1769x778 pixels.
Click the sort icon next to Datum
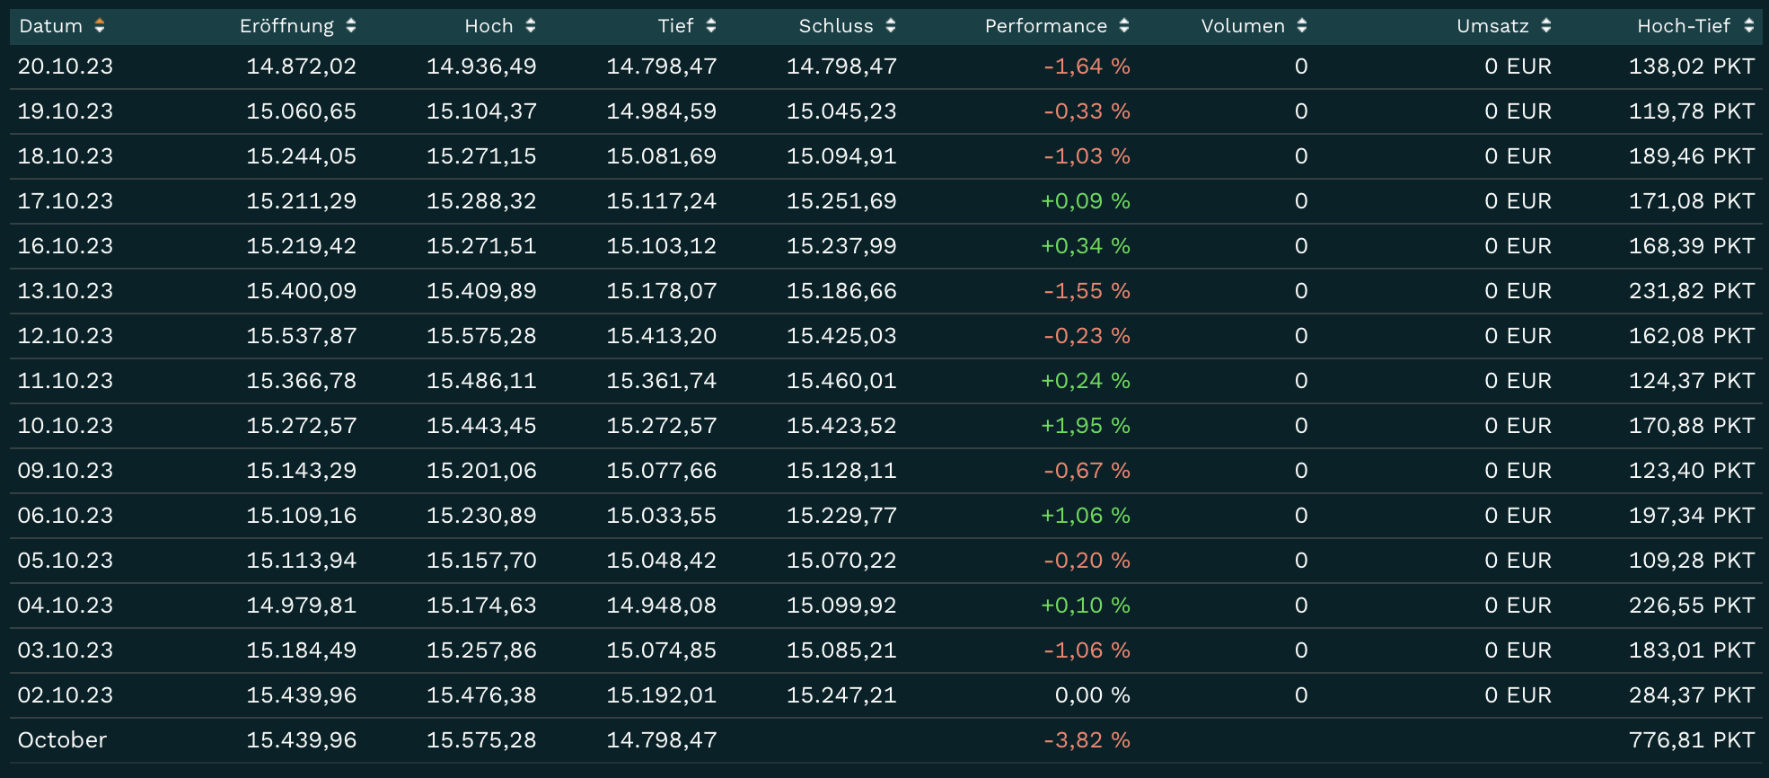[x=100, y=26]
